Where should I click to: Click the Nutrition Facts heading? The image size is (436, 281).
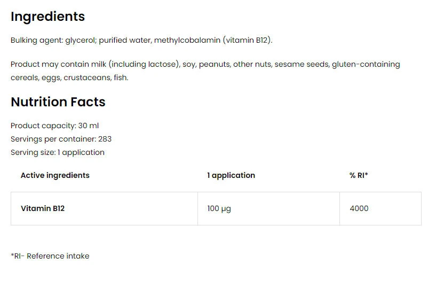[58, 102]
